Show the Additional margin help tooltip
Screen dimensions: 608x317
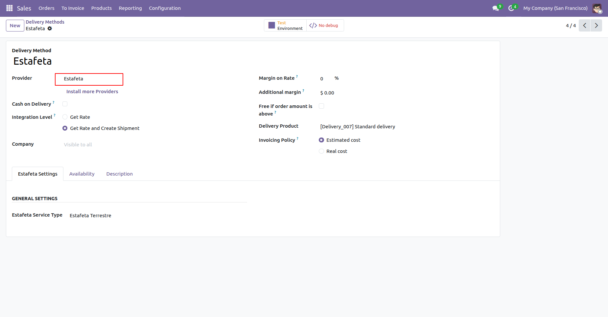[x=303, y=91]
